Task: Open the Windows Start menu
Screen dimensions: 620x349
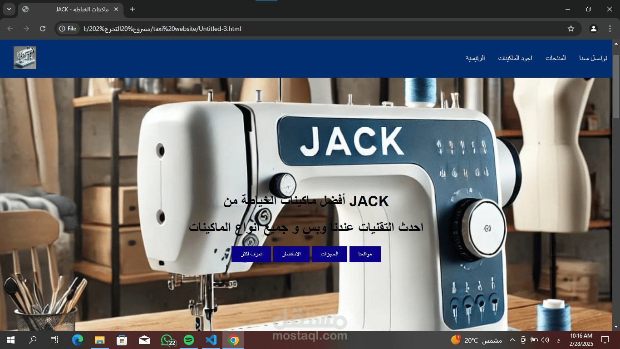Action: [11, 340]
